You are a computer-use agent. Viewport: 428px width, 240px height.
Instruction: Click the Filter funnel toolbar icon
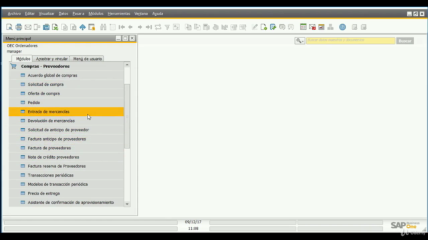(167, 27)
